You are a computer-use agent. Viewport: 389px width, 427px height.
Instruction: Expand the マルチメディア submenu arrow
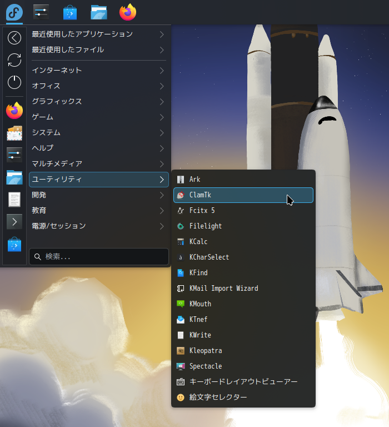click(162, 163)
